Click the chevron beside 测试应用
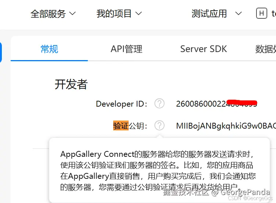Image resolution: width=276 pixels, height=203 pixels. click(239, 14)
